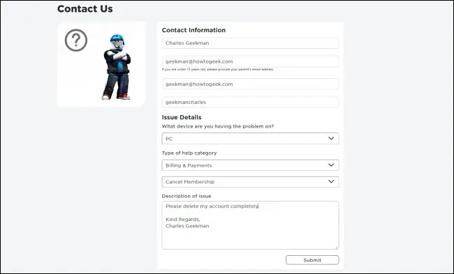
Task: Click the Issue Details section heading
Action: click(x=182, y=117)
